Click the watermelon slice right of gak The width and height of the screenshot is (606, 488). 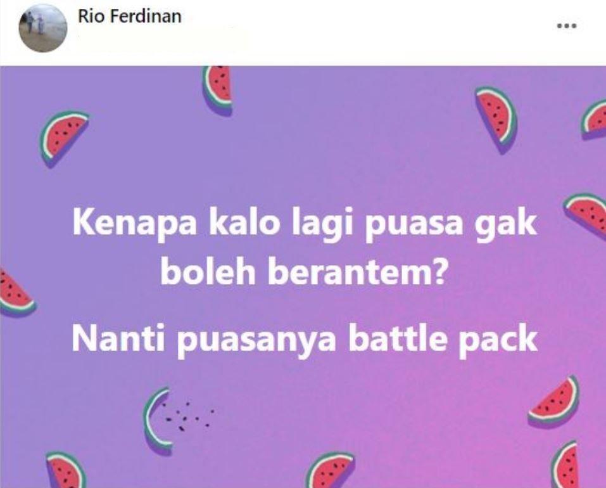click(x=586, y=214)
